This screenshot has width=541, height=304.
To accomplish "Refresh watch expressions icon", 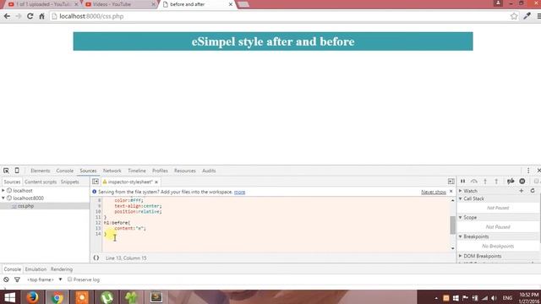I will click(x=533, y=191).
